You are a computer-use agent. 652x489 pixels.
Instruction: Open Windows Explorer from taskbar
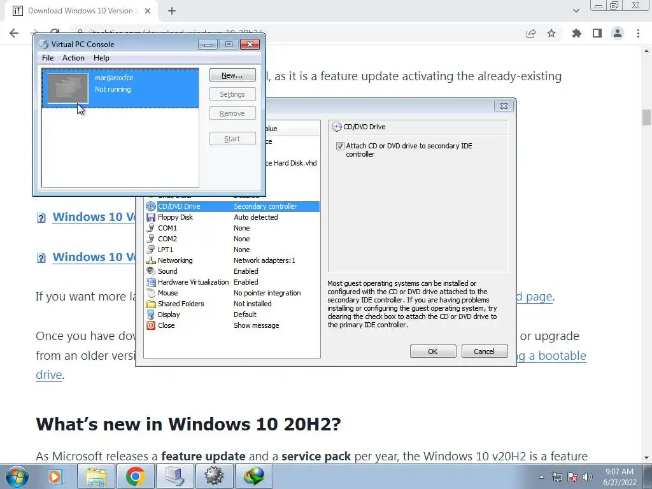(x=96, y=476)
